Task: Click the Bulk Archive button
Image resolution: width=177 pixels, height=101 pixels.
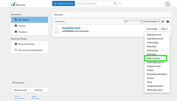Action: [60, 22]
